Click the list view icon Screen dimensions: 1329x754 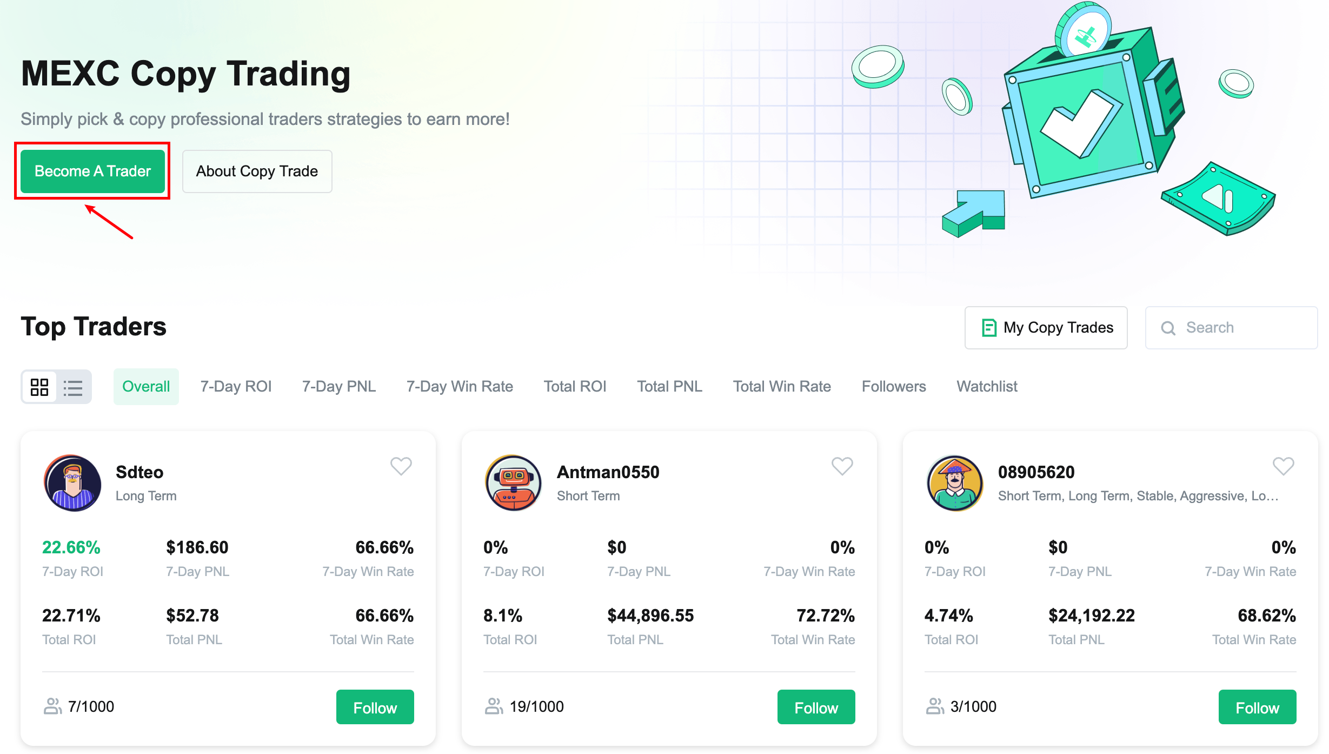tap(73, 386)
